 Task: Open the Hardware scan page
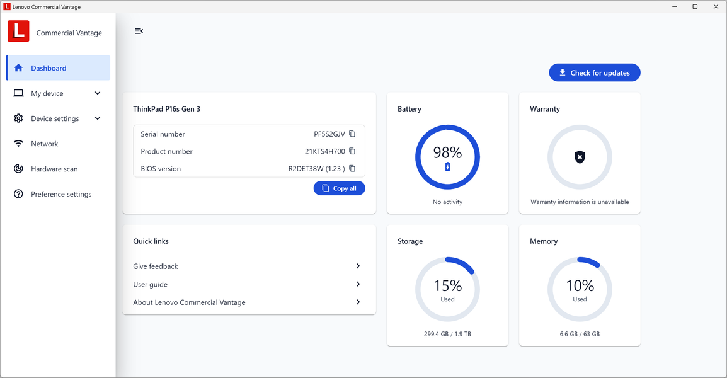pos(59,169)
